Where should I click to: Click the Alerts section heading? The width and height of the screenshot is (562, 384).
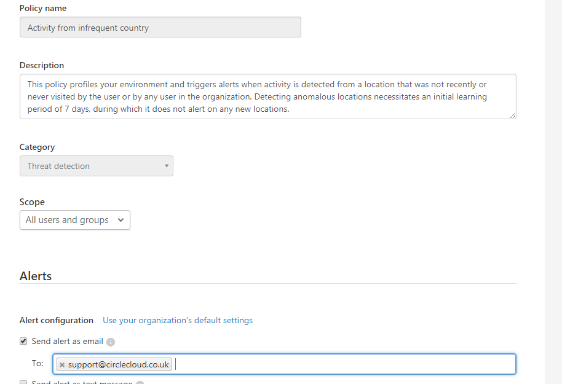click(x=36, y=276)
